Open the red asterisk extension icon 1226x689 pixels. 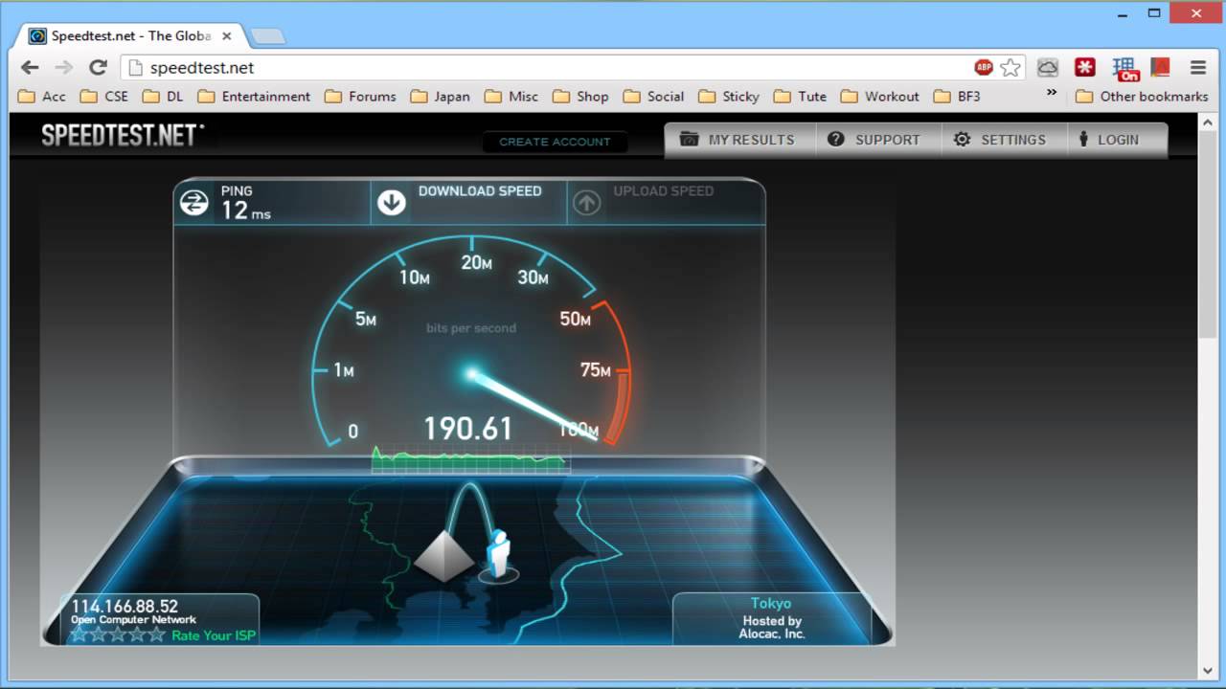tap(1085, 67)
